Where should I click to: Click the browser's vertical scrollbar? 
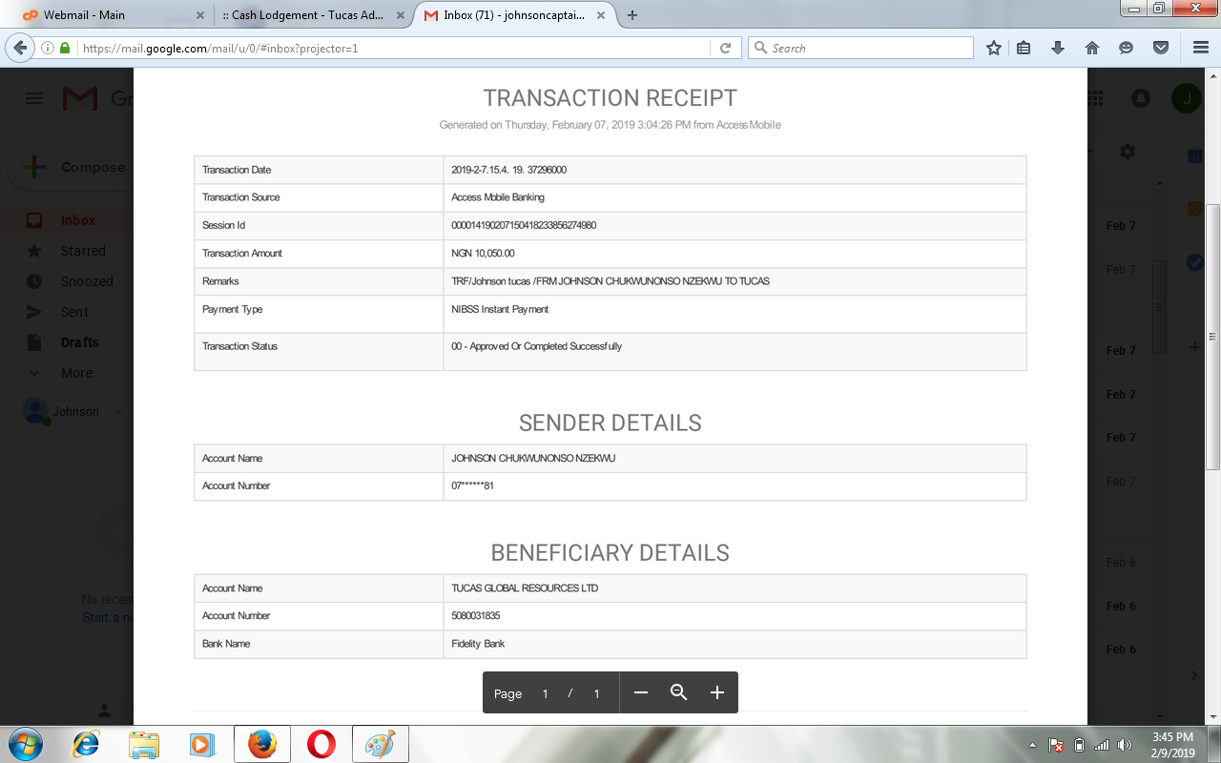pyautogui.click(x=1213, y=334)
